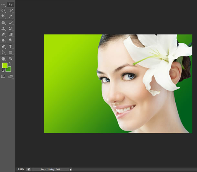197x172 pixels.
Task: Click the Zoom magnifier tool
Action: click(x=11, y=59)
